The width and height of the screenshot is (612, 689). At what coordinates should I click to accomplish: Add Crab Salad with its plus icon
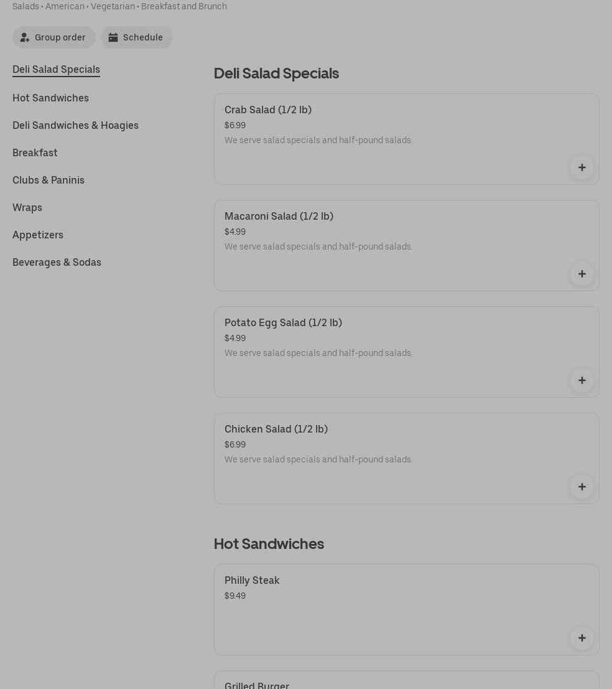tap(582, 167)
